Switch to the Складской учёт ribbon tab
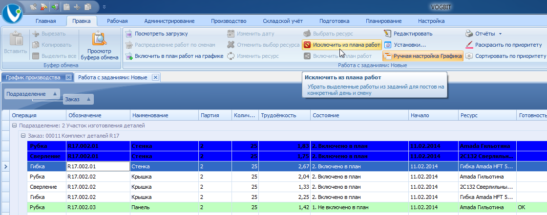This screenshot has height=215, width=547. coord(283,21)
